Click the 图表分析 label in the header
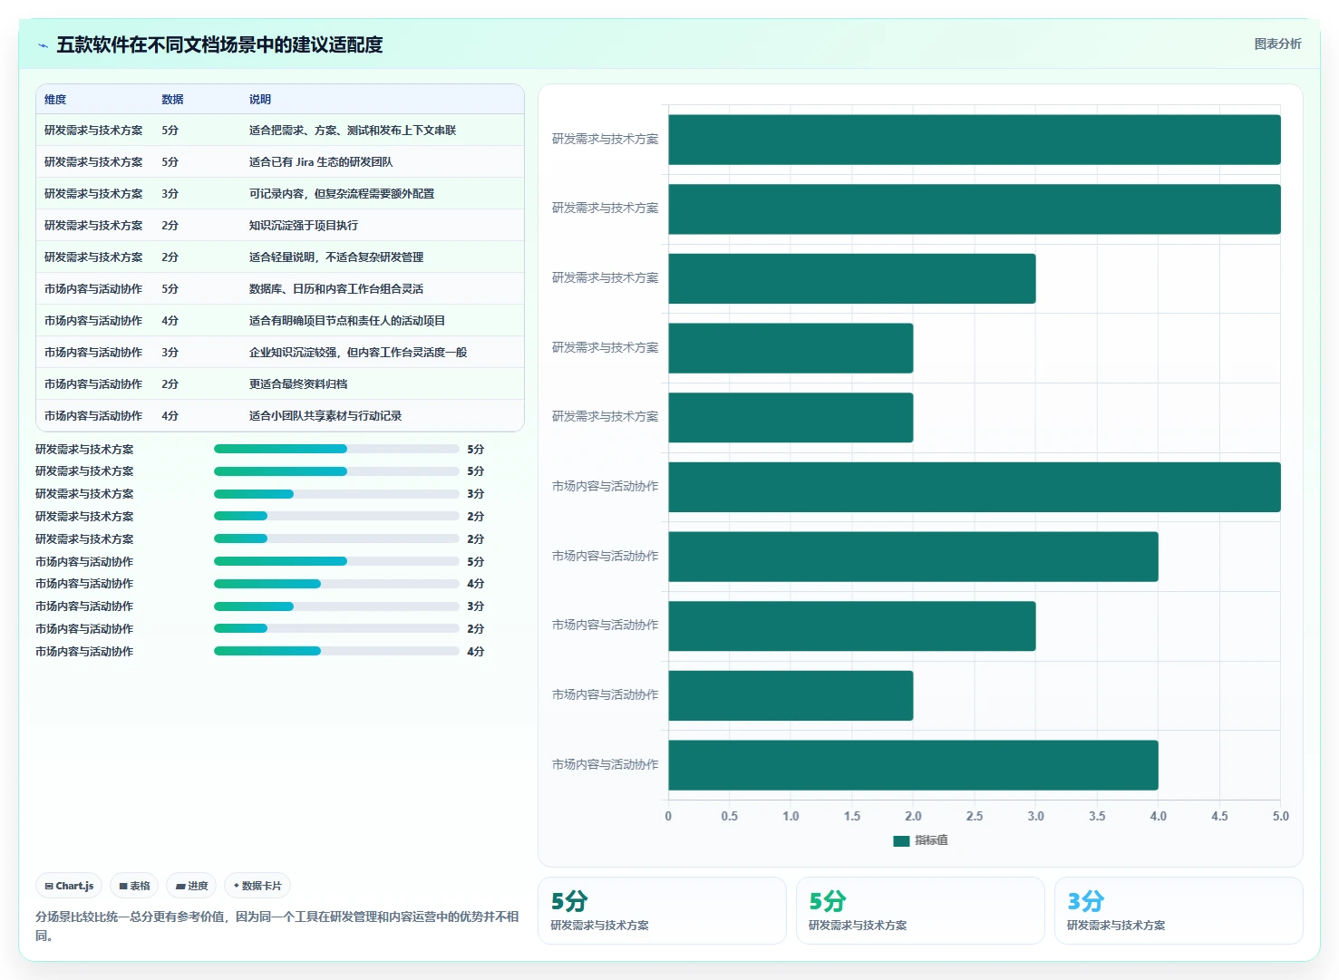1339x980 pixels. click(1277, 44)
